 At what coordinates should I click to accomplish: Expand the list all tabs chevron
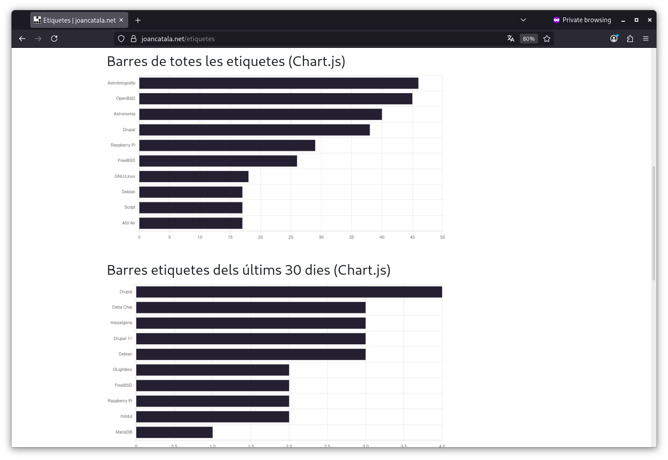pos(523,20)
